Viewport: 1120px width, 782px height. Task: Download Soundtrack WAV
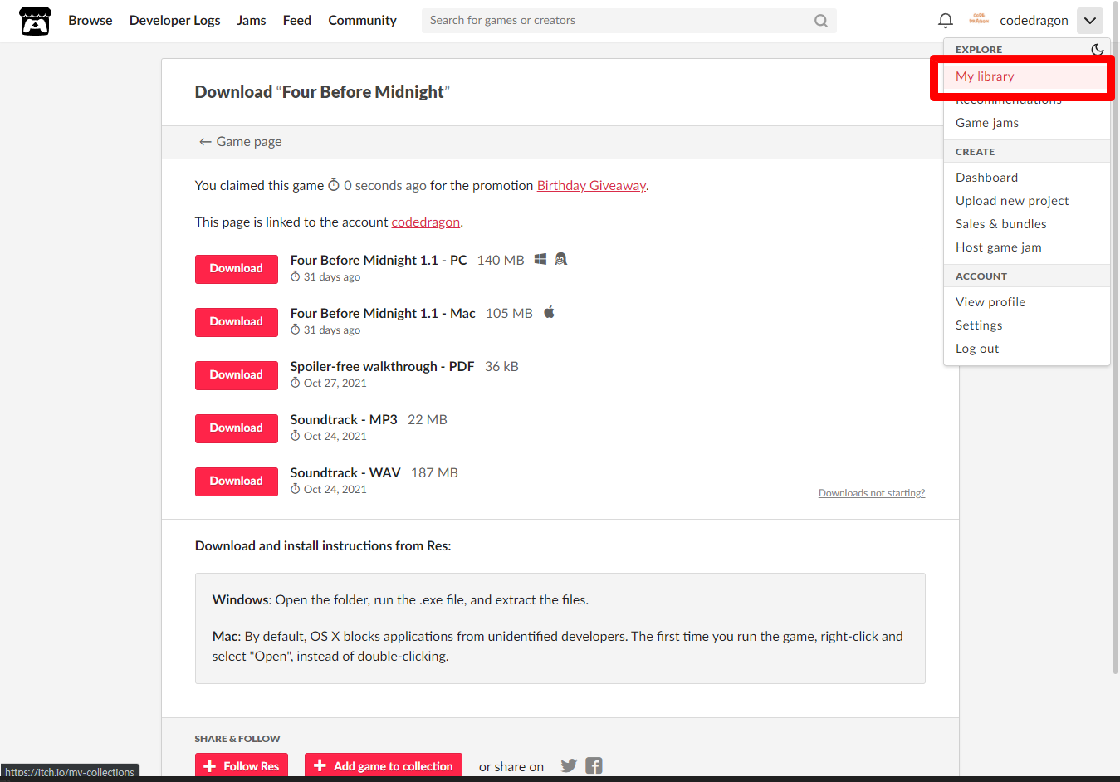(237, 481)
